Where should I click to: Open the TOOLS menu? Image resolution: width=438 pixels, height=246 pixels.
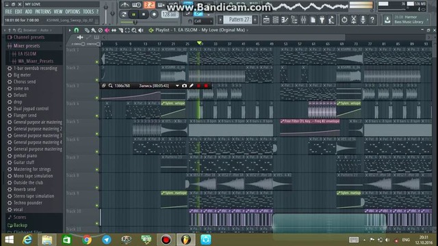click(88, 12)
